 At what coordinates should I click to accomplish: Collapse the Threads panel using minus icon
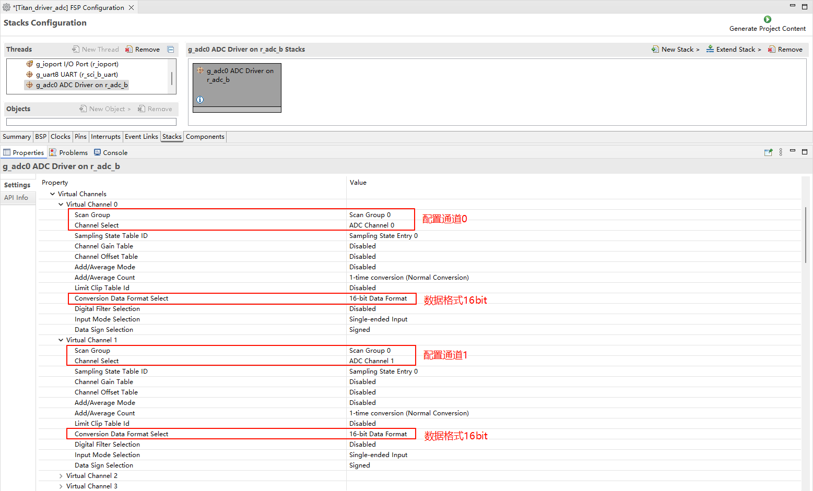(x=171, y=50)
